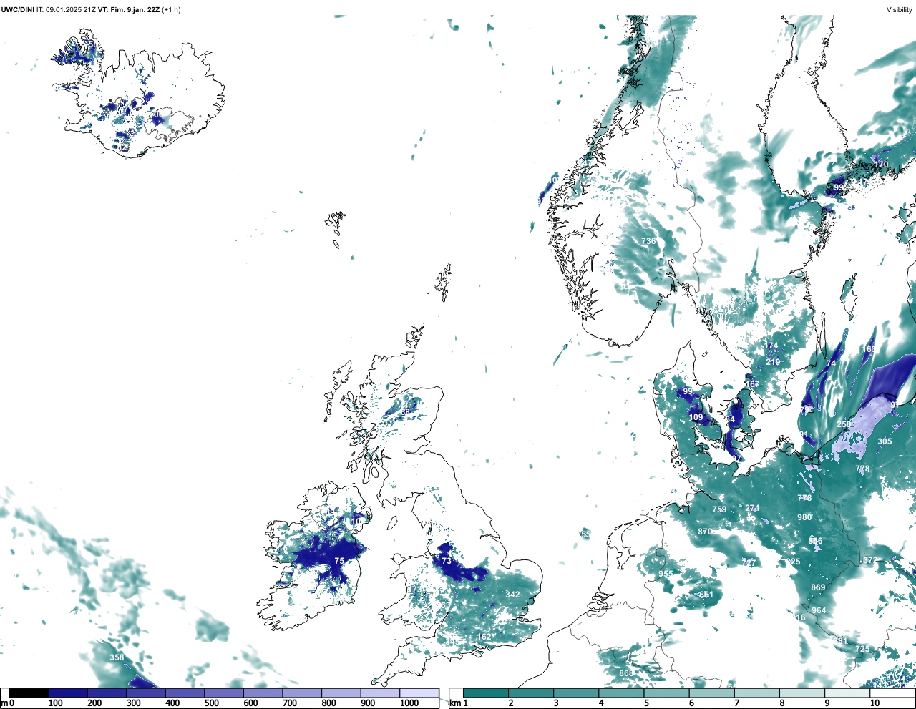Click the '727' value over central Germany
This screenshot has height=709, width=916.
[749, 563]
